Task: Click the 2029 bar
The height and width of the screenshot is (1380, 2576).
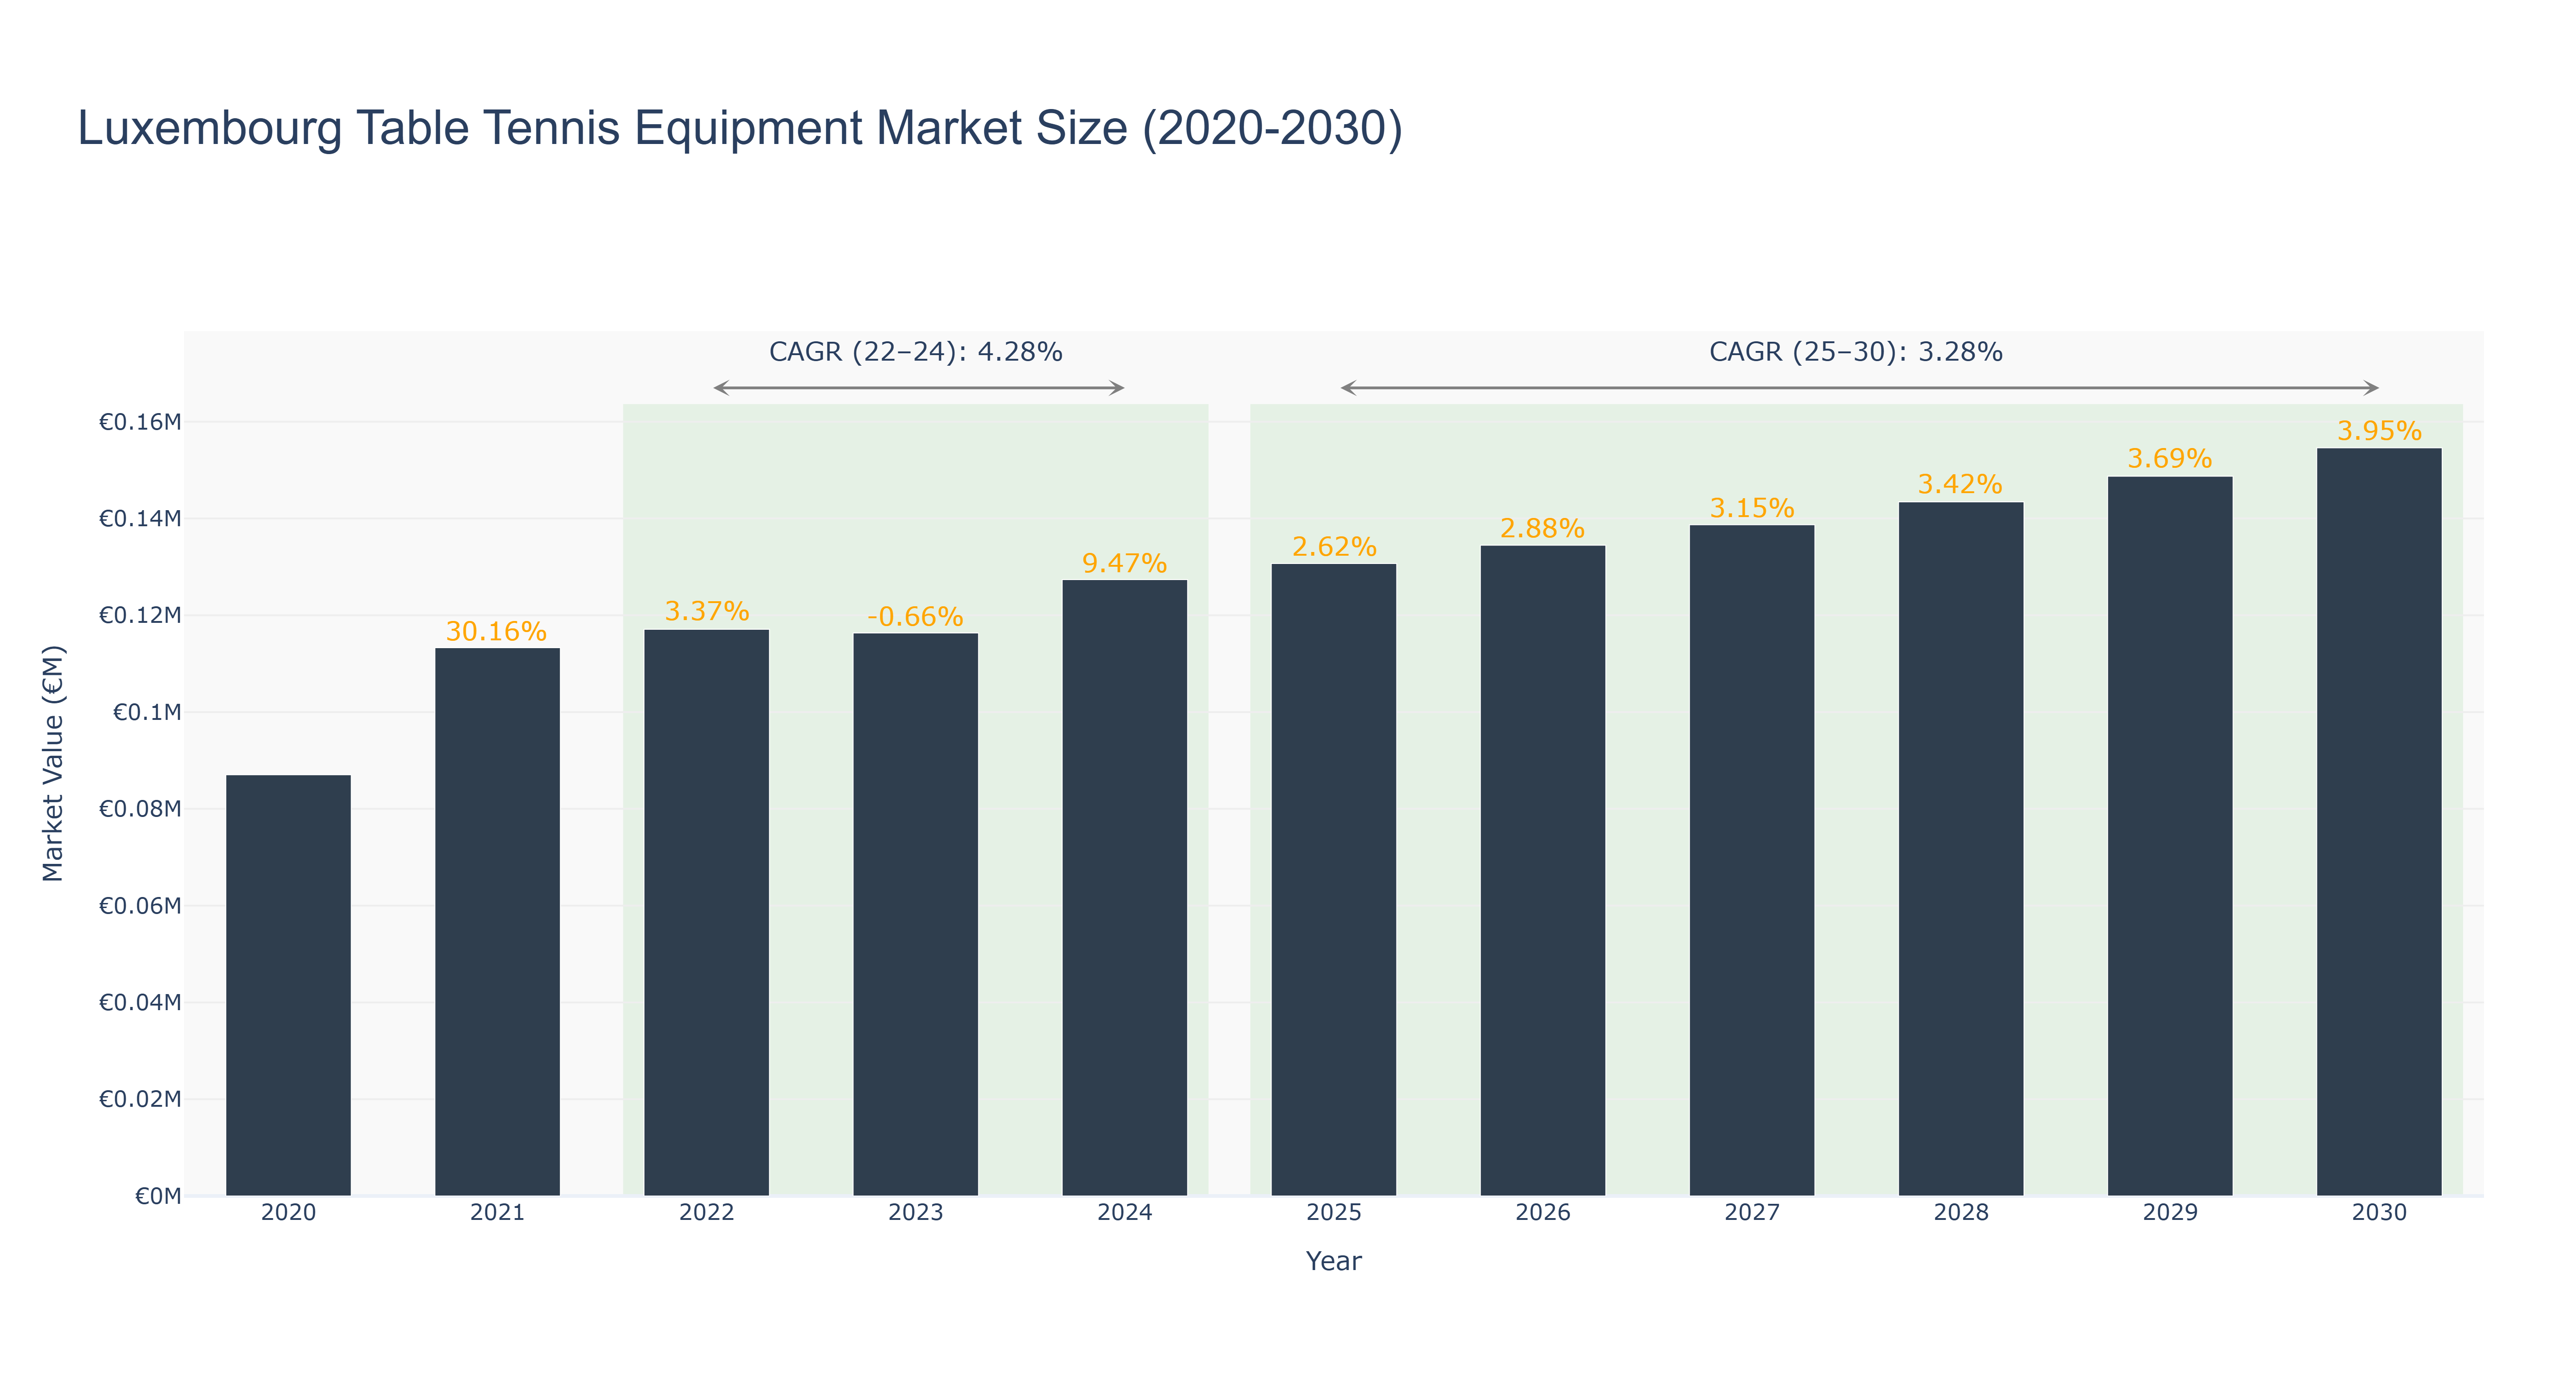Action: (2169, 836)
